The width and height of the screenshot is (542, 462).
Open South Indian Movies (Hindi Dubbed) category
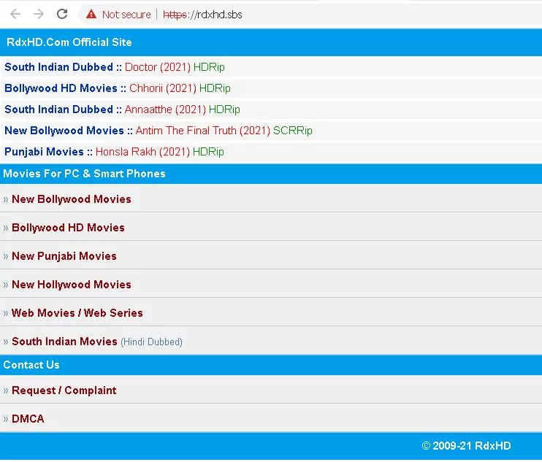pos(97,342)
